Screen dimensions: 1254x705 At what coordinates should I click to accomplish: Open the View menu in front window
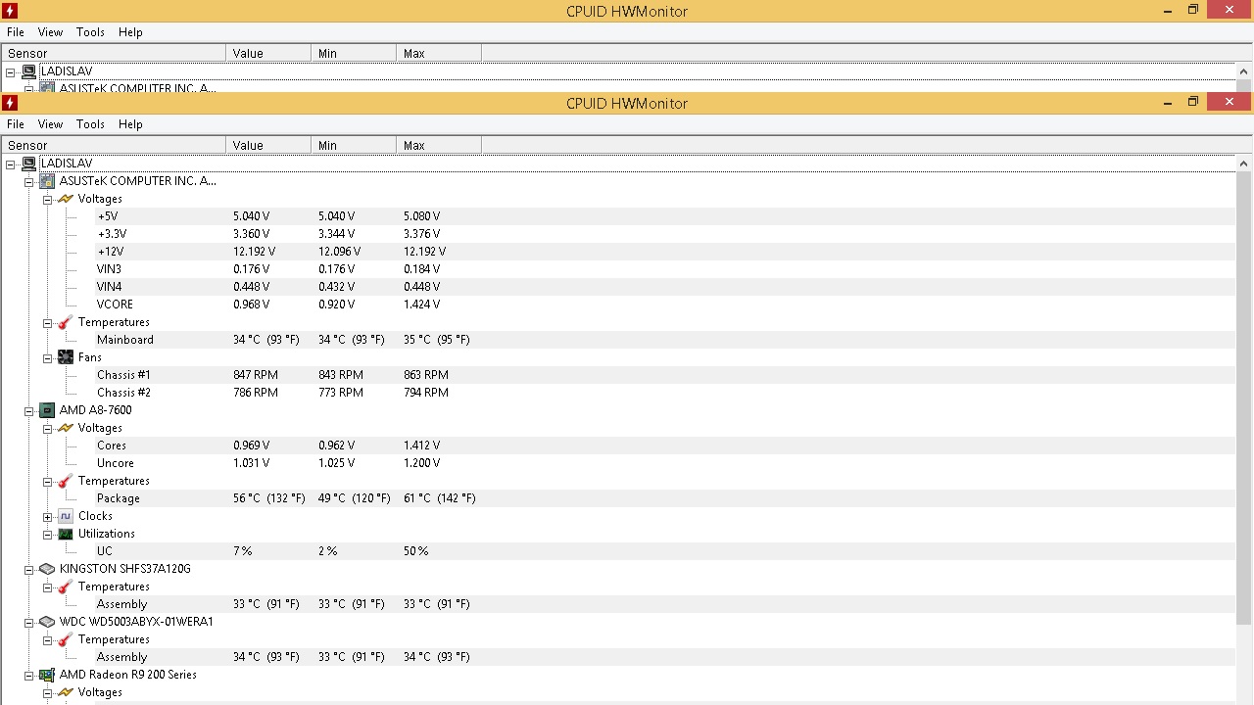50,124
